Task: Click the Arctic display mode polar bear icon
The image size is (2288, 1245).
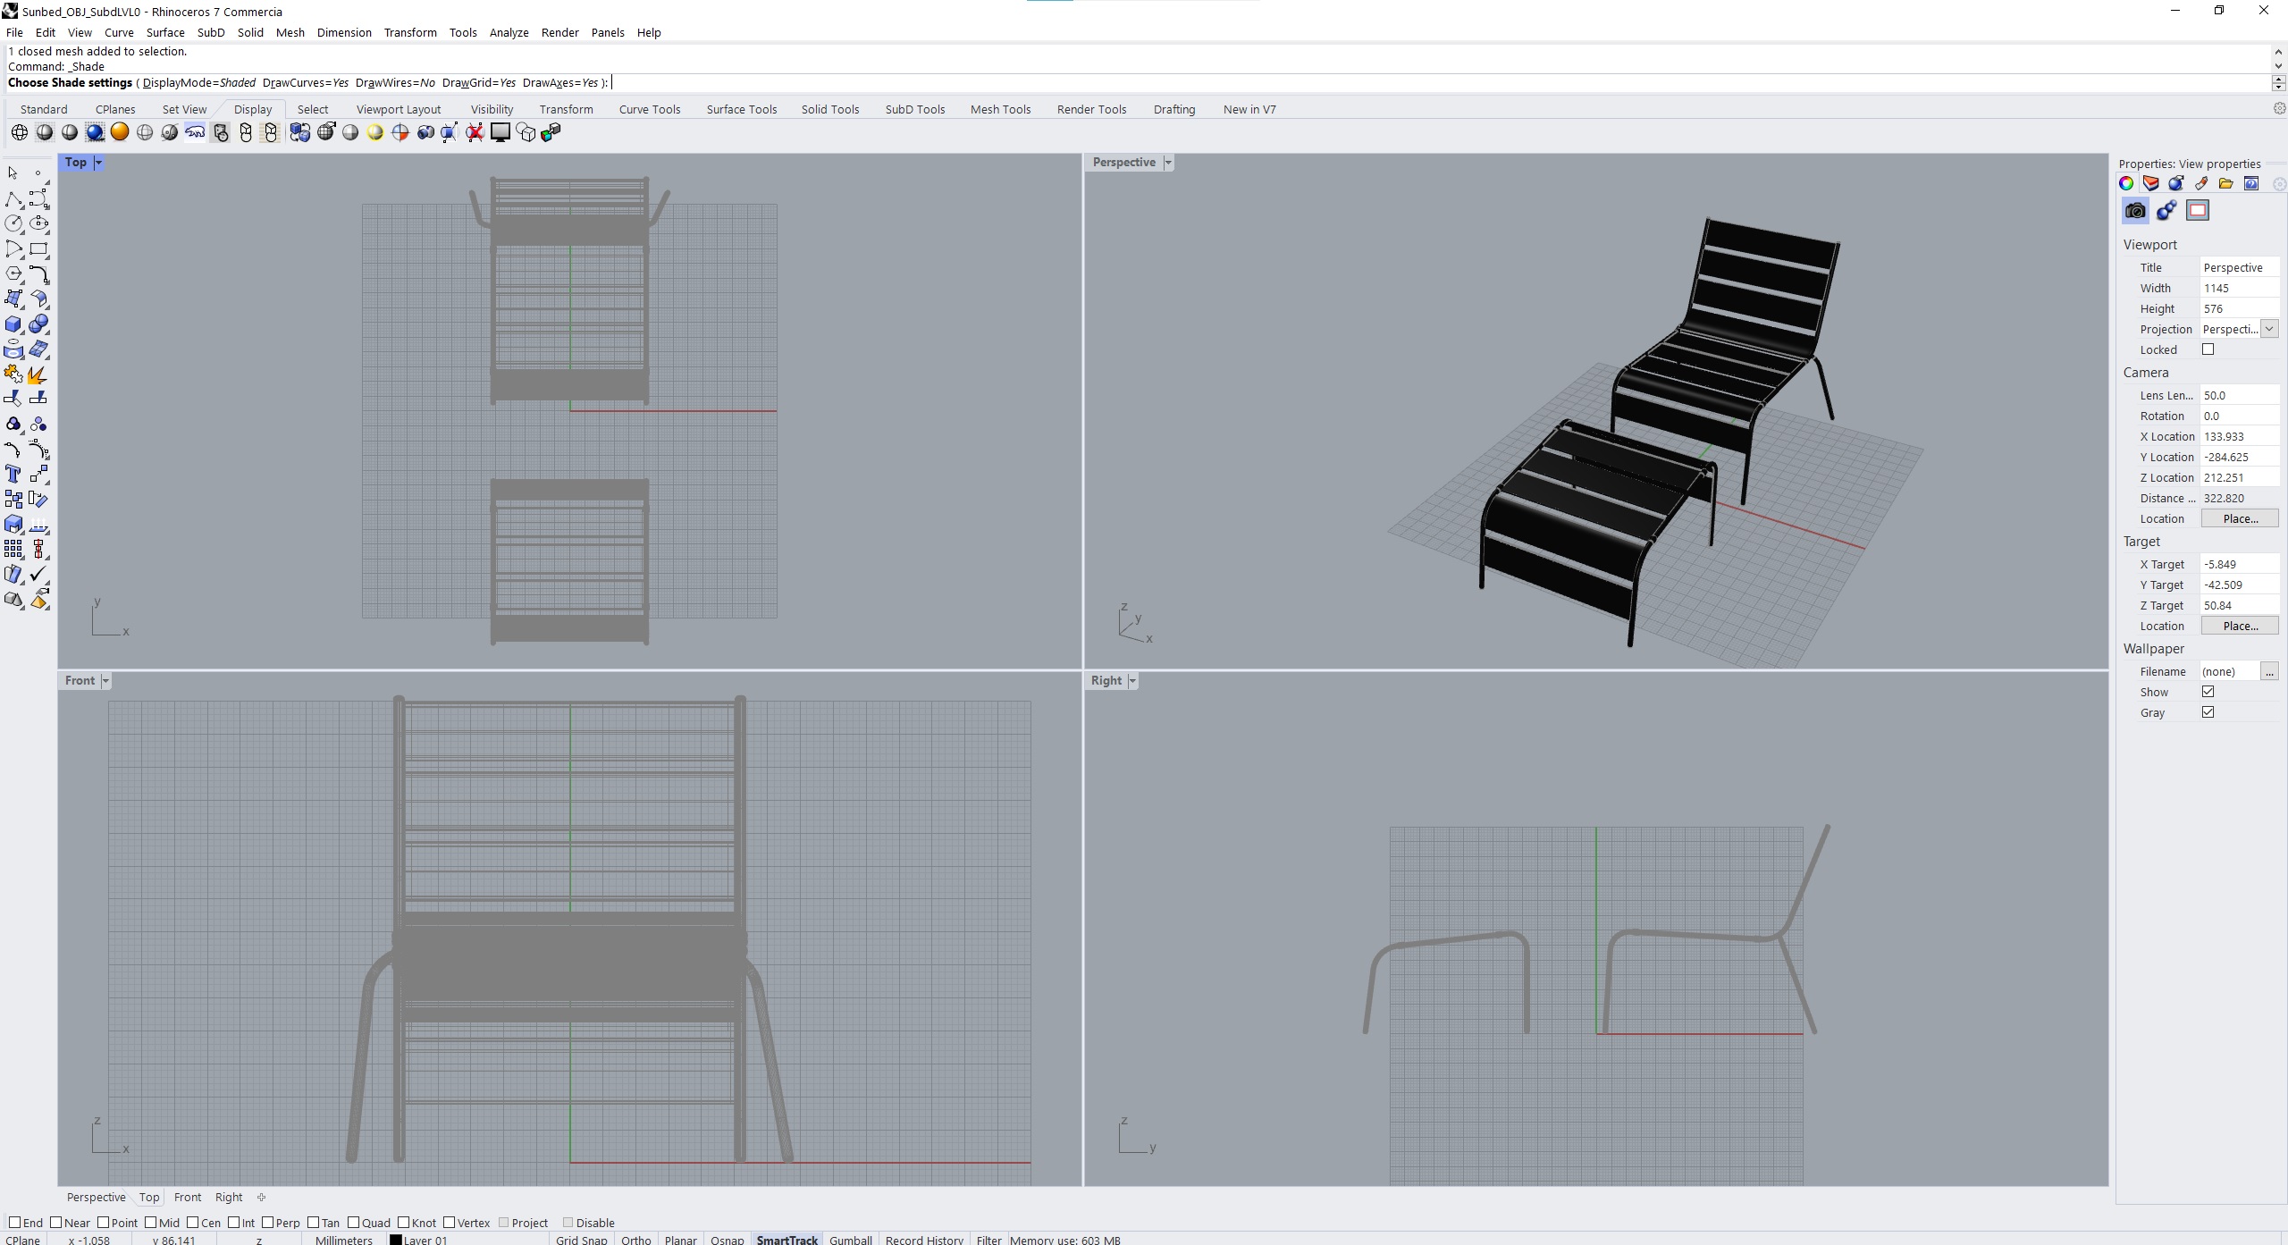Action: click(x=195, y=133)
